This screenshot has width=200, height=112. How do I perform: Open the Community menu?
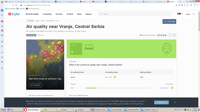[x=47, y=14]
